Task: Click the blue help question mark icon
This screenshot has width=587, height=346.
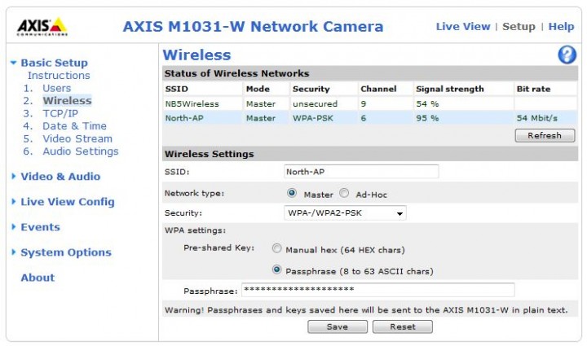Action: click(x=567, y=55)
